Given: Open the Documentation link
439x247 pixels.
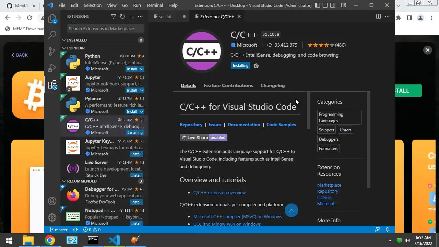Looking at the screenshot, I should pyautogui.click(x=244, y=125).
